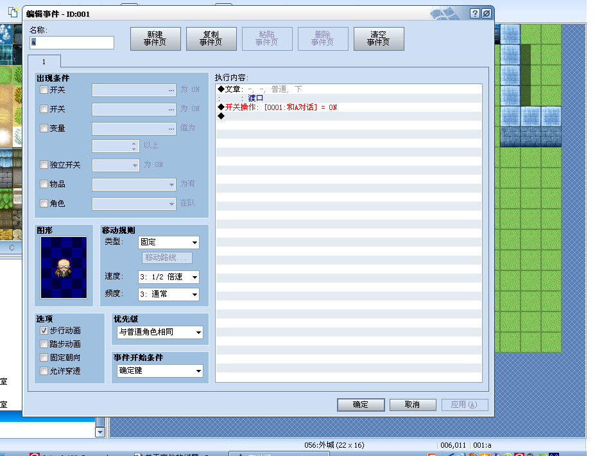Click the 图形 character graphic preview

[x=64, y=268]
